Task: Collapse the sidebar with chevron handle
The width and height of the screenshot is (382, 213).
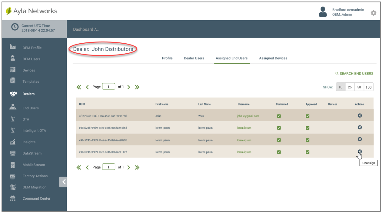Action: click(x=63, y=182)
